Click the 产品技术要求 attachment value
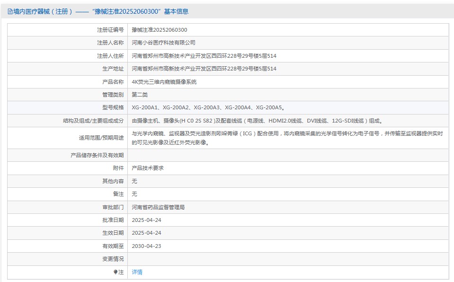The width and height of the screenshot is (454, 282). (148, 168)
